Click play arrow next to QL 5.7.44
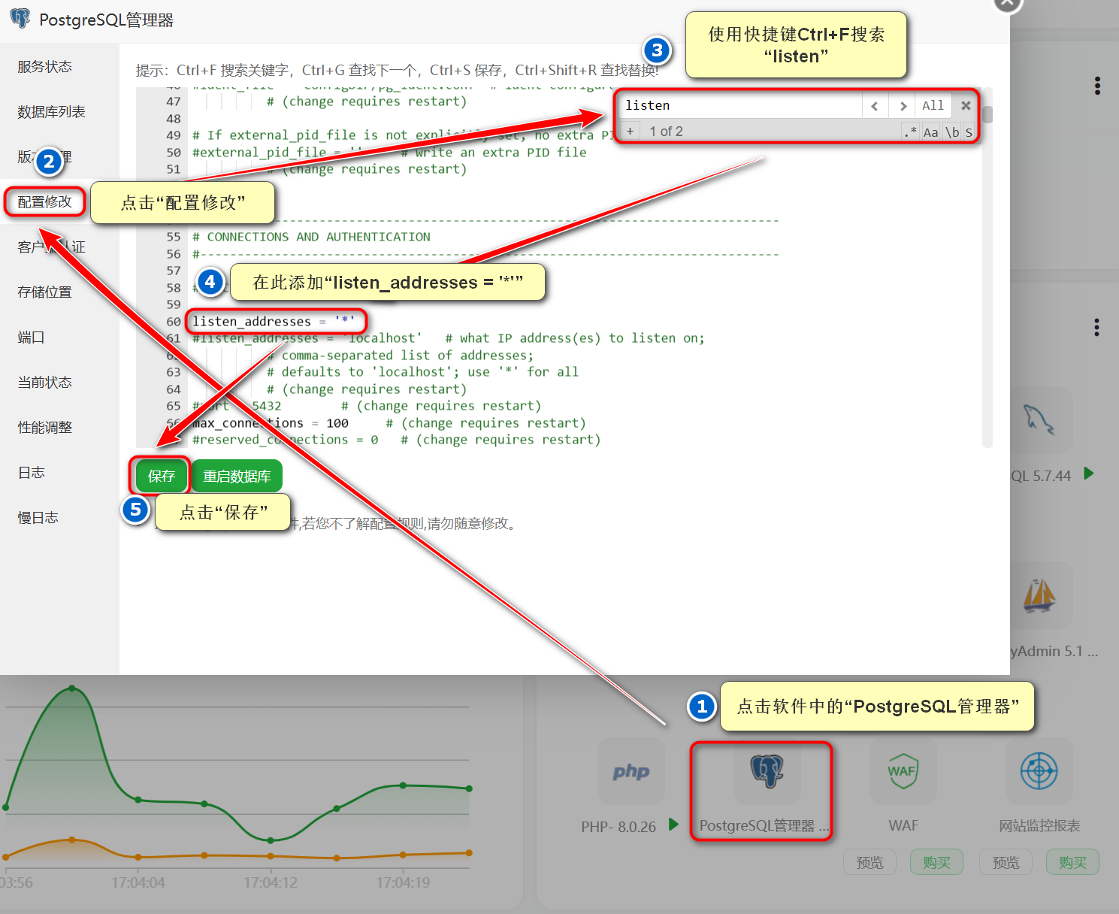1119x914 pixels. pos(1088,474)
